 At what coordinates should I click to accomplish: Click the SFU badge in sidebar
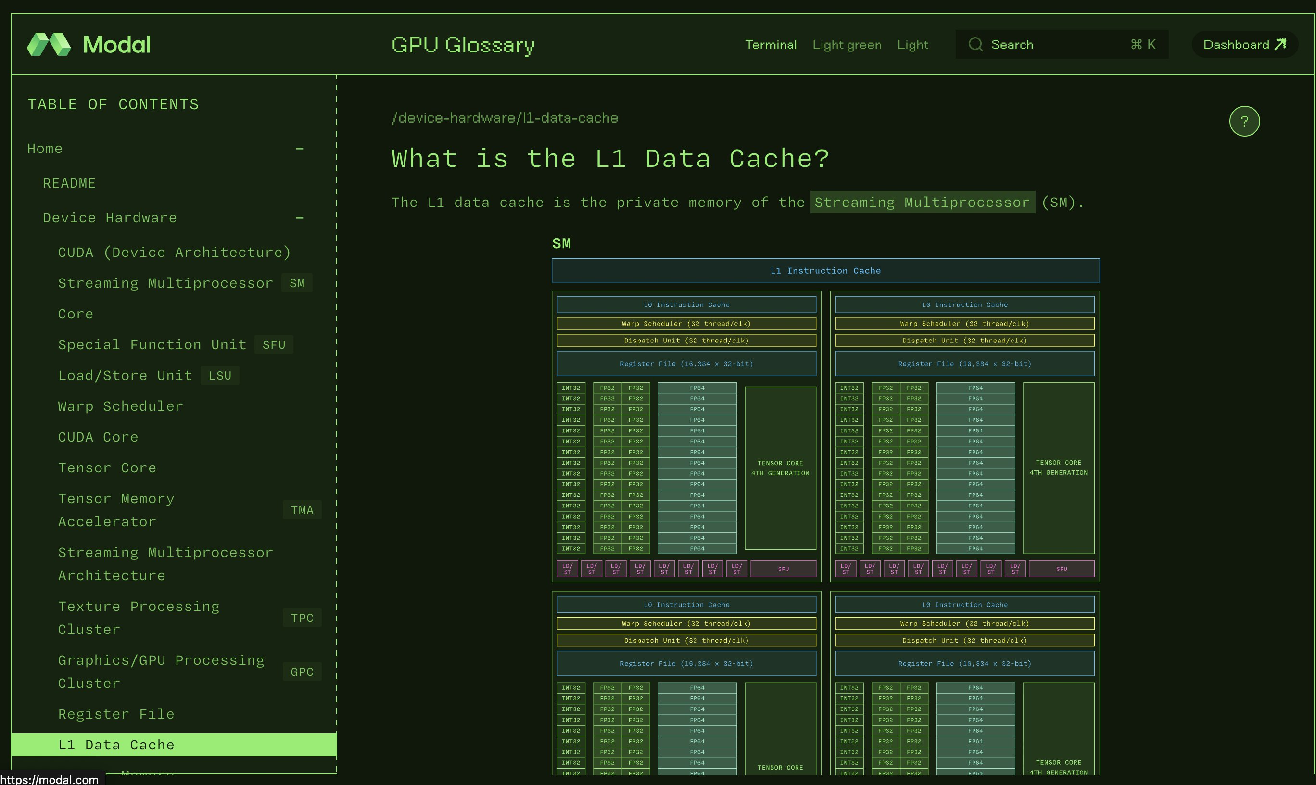(274, 345)
